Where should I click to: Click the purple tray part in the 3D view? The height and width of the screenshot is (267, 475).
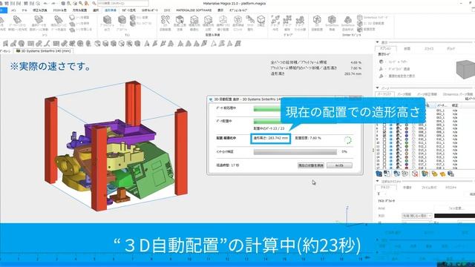point(121,132)
